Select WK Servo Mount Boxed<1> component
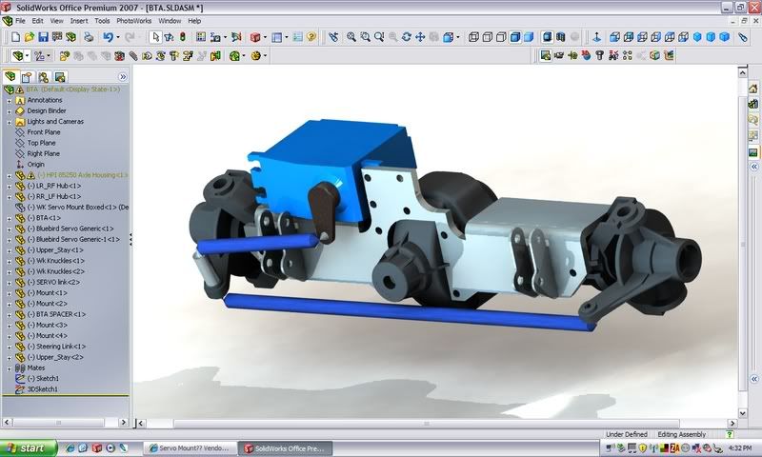The width and height of the screenshot is (762, 457). [x=78, y=207]
